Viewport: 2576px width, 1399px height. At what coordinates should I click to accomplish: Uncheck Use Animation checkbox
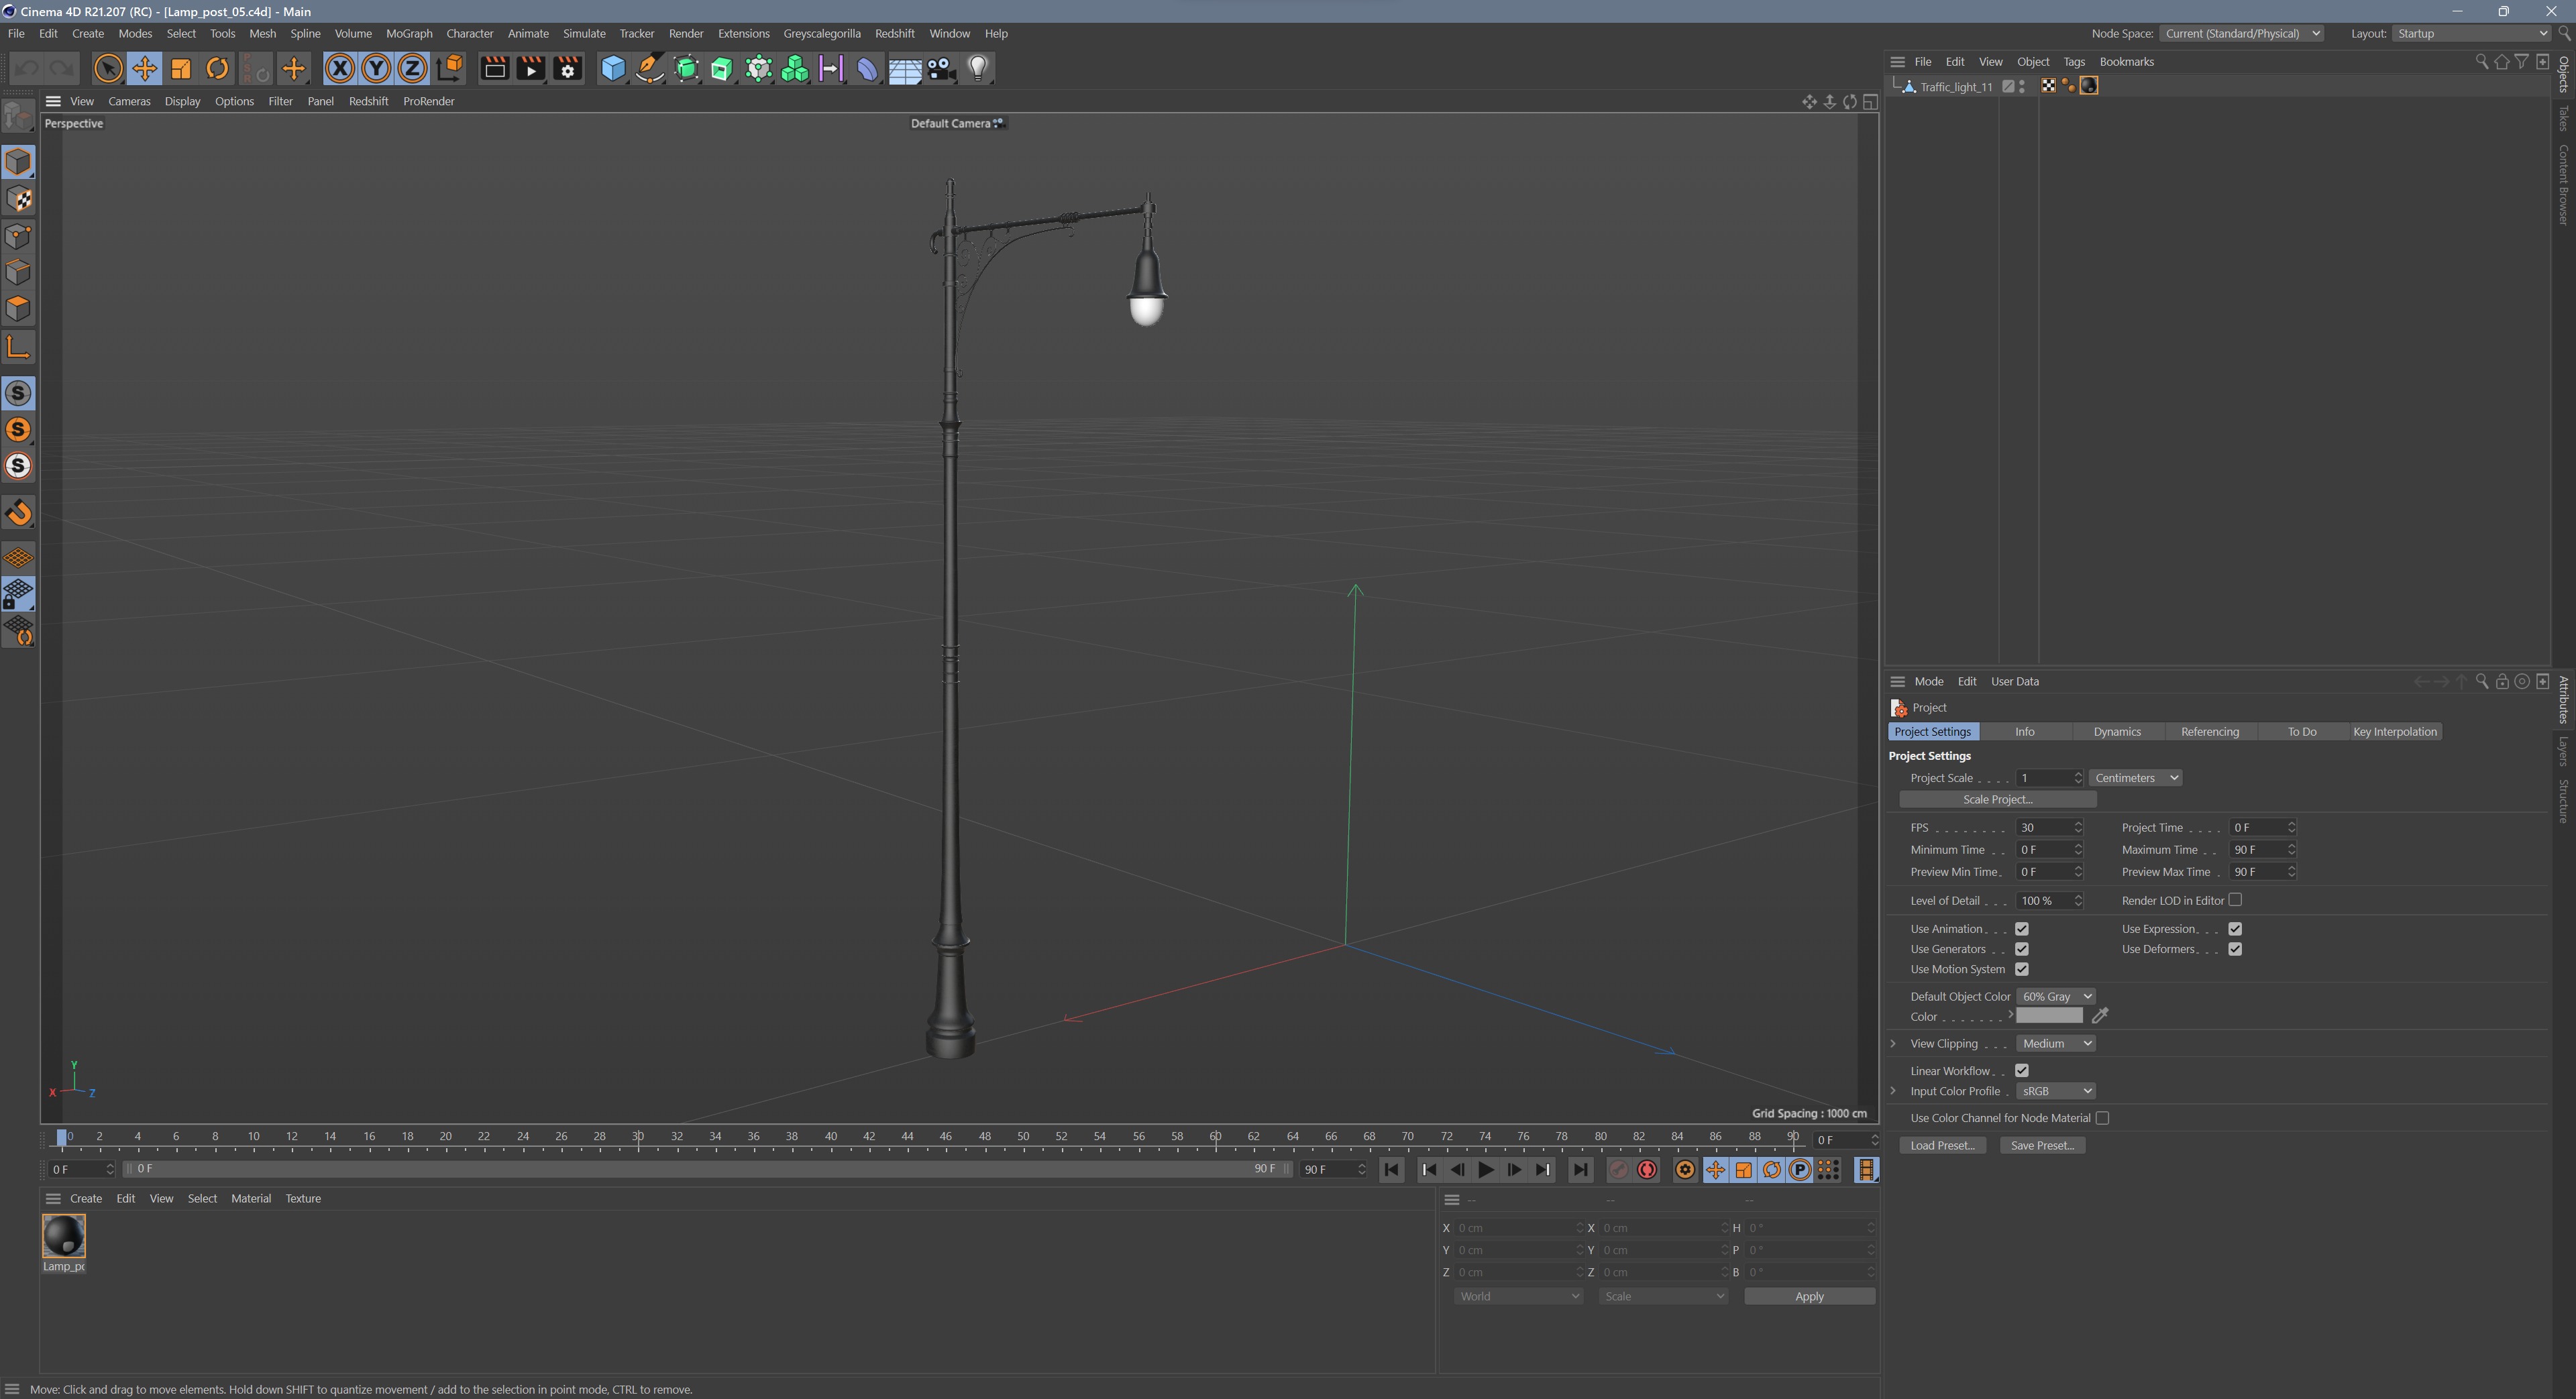pyautogui.click(x=2021, y=929)
